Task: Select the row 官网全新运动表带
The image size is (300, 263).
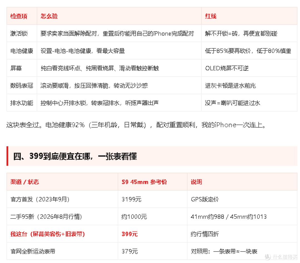Action: pos(152,251)
